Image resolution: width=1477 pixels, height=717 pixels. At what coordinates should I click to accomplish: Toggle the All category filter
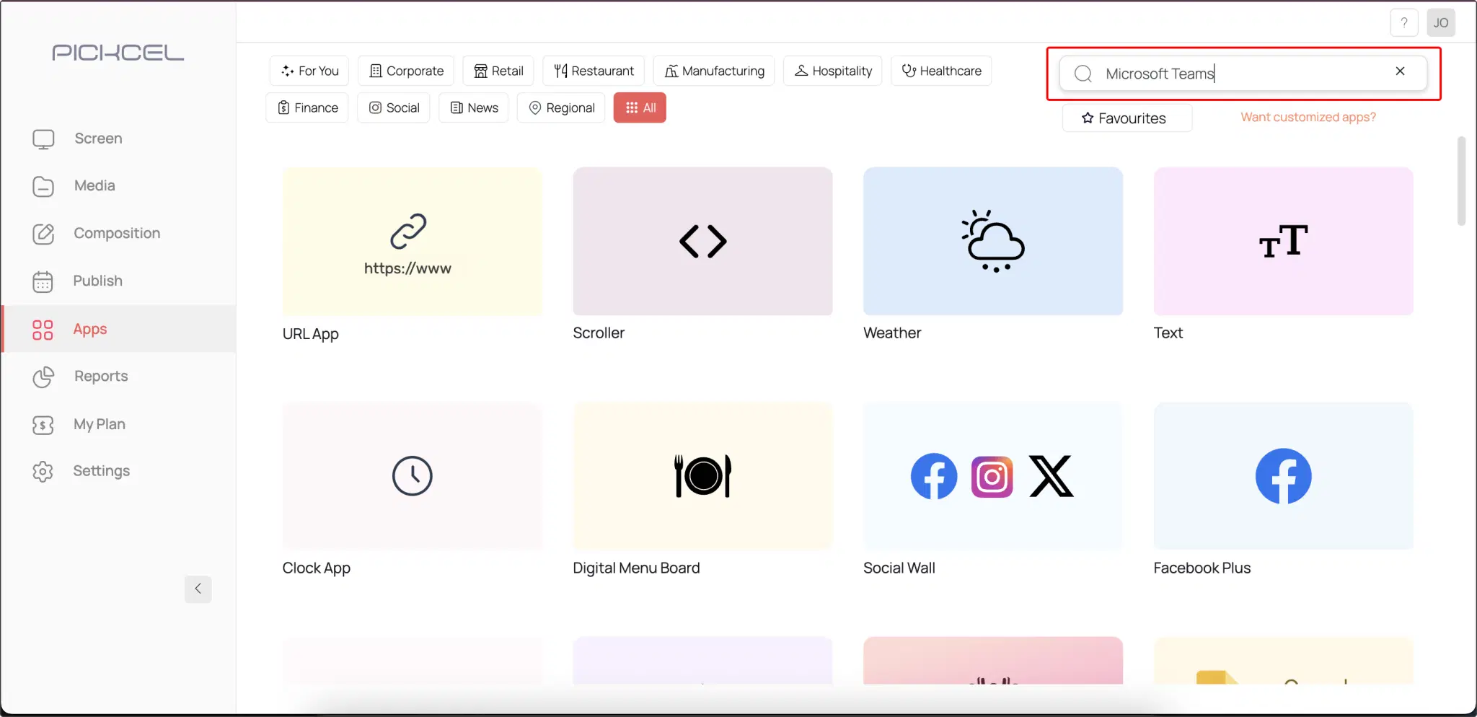point(639,107)
